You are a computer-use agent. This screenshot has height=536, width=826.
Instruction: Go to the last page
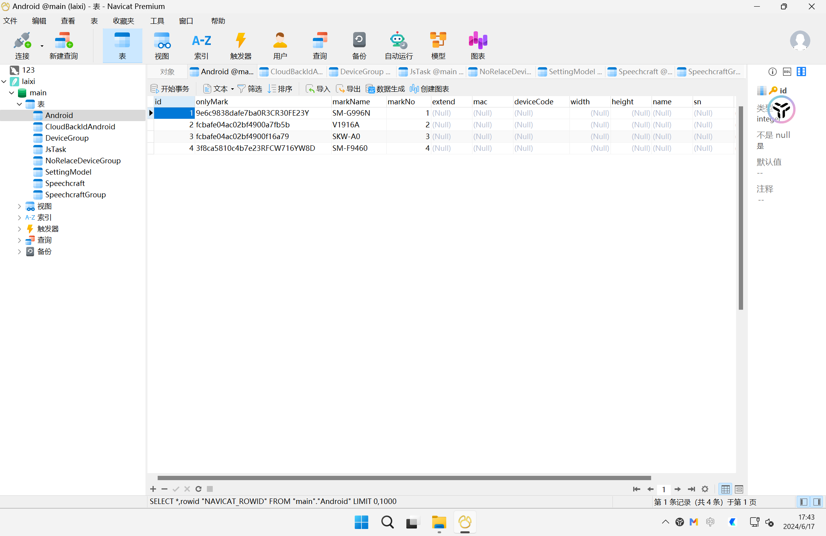691,489
